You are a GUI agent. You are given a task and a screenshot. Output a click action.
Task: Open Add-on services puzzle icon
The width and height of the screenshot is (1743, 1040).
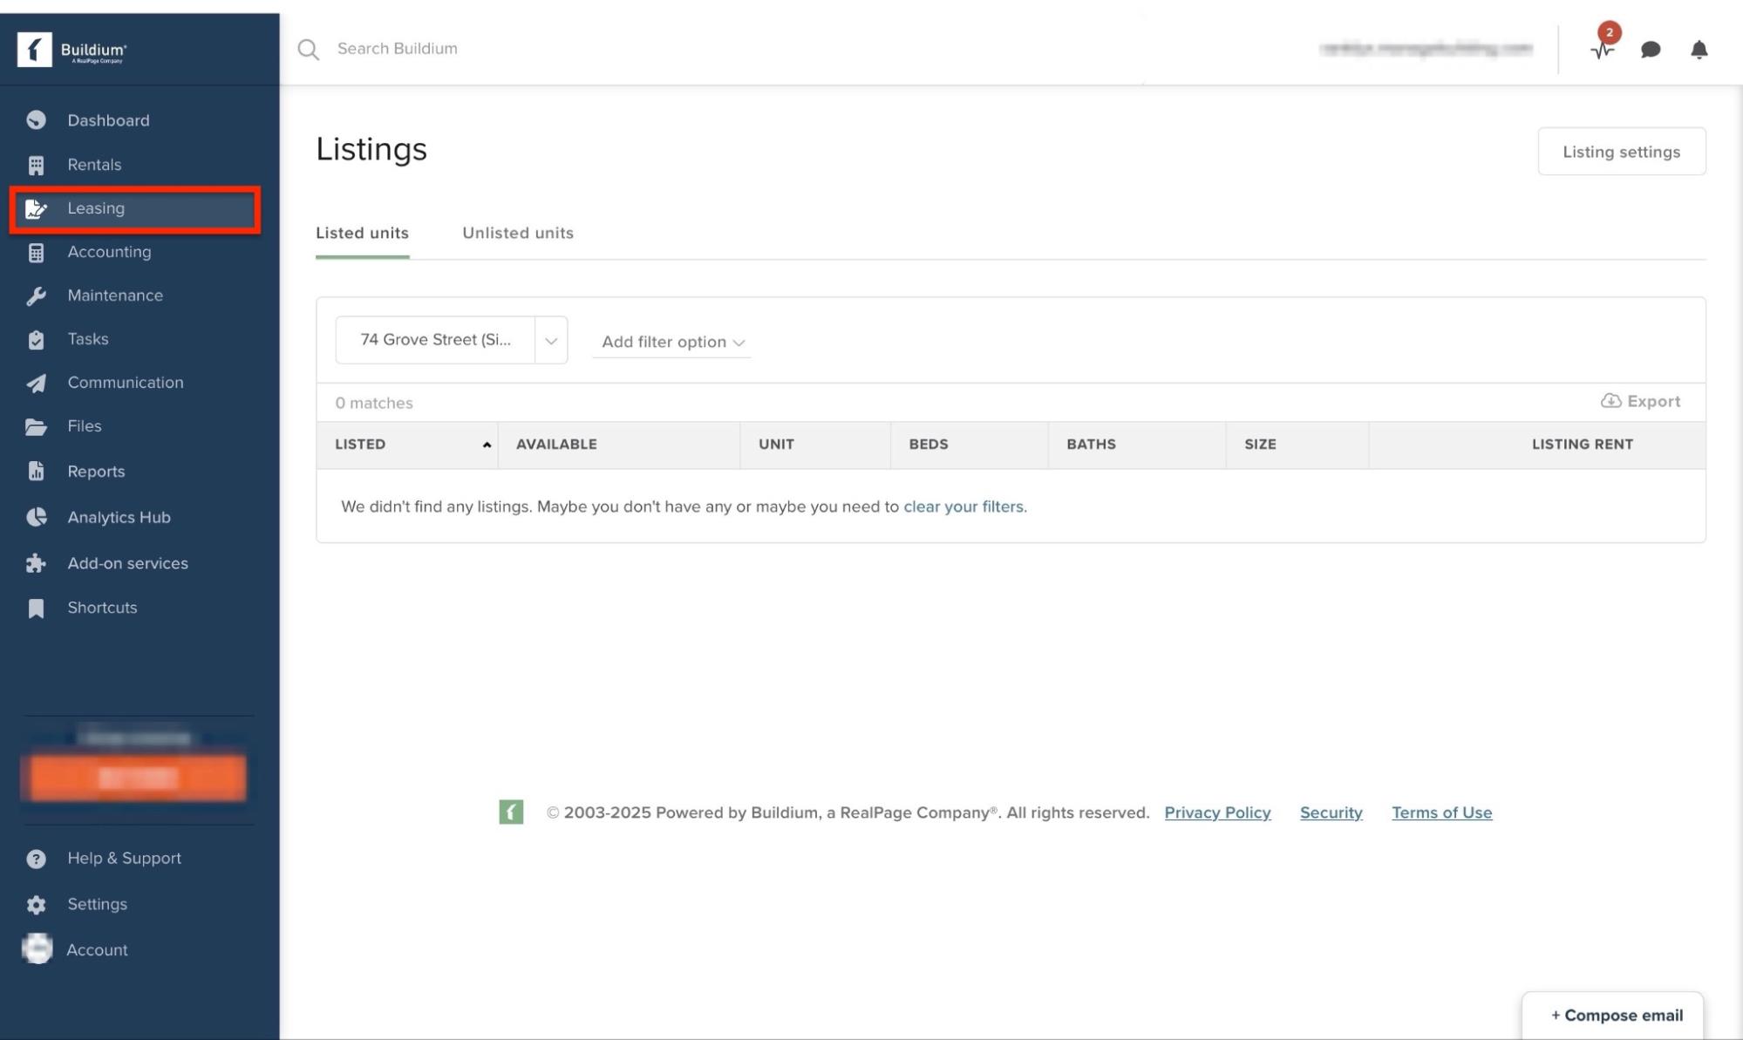pos(36,563)
